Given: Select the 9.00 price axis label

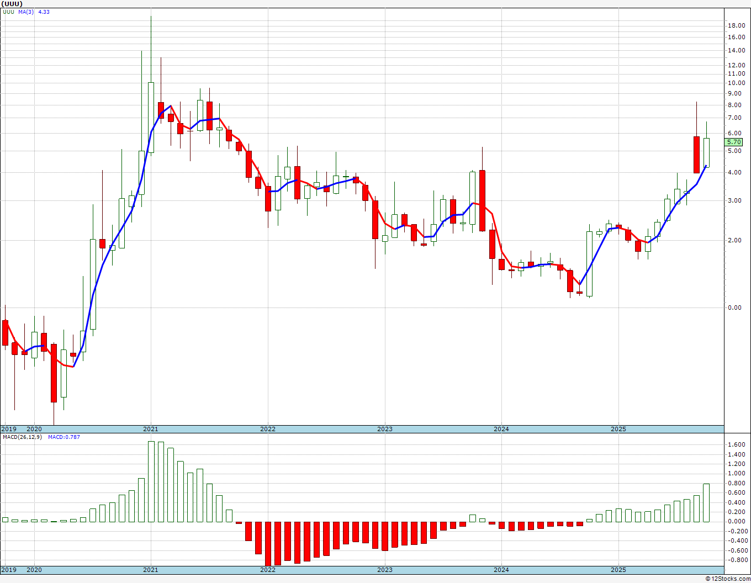Looking at the screenshot, I should (x=736, y=94).
